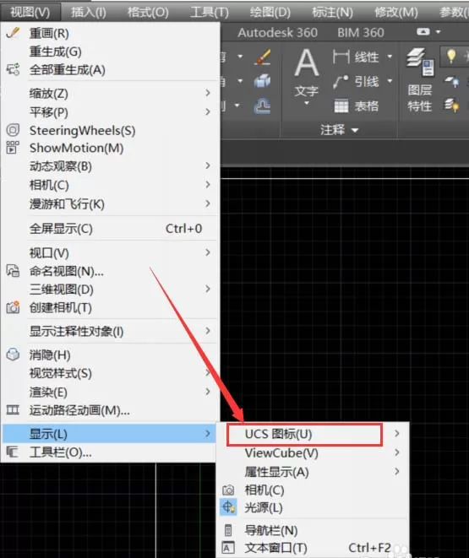Open the Leader (引线) dropdown arrow
Screen dimensions: 469x558
coord(390,81)
